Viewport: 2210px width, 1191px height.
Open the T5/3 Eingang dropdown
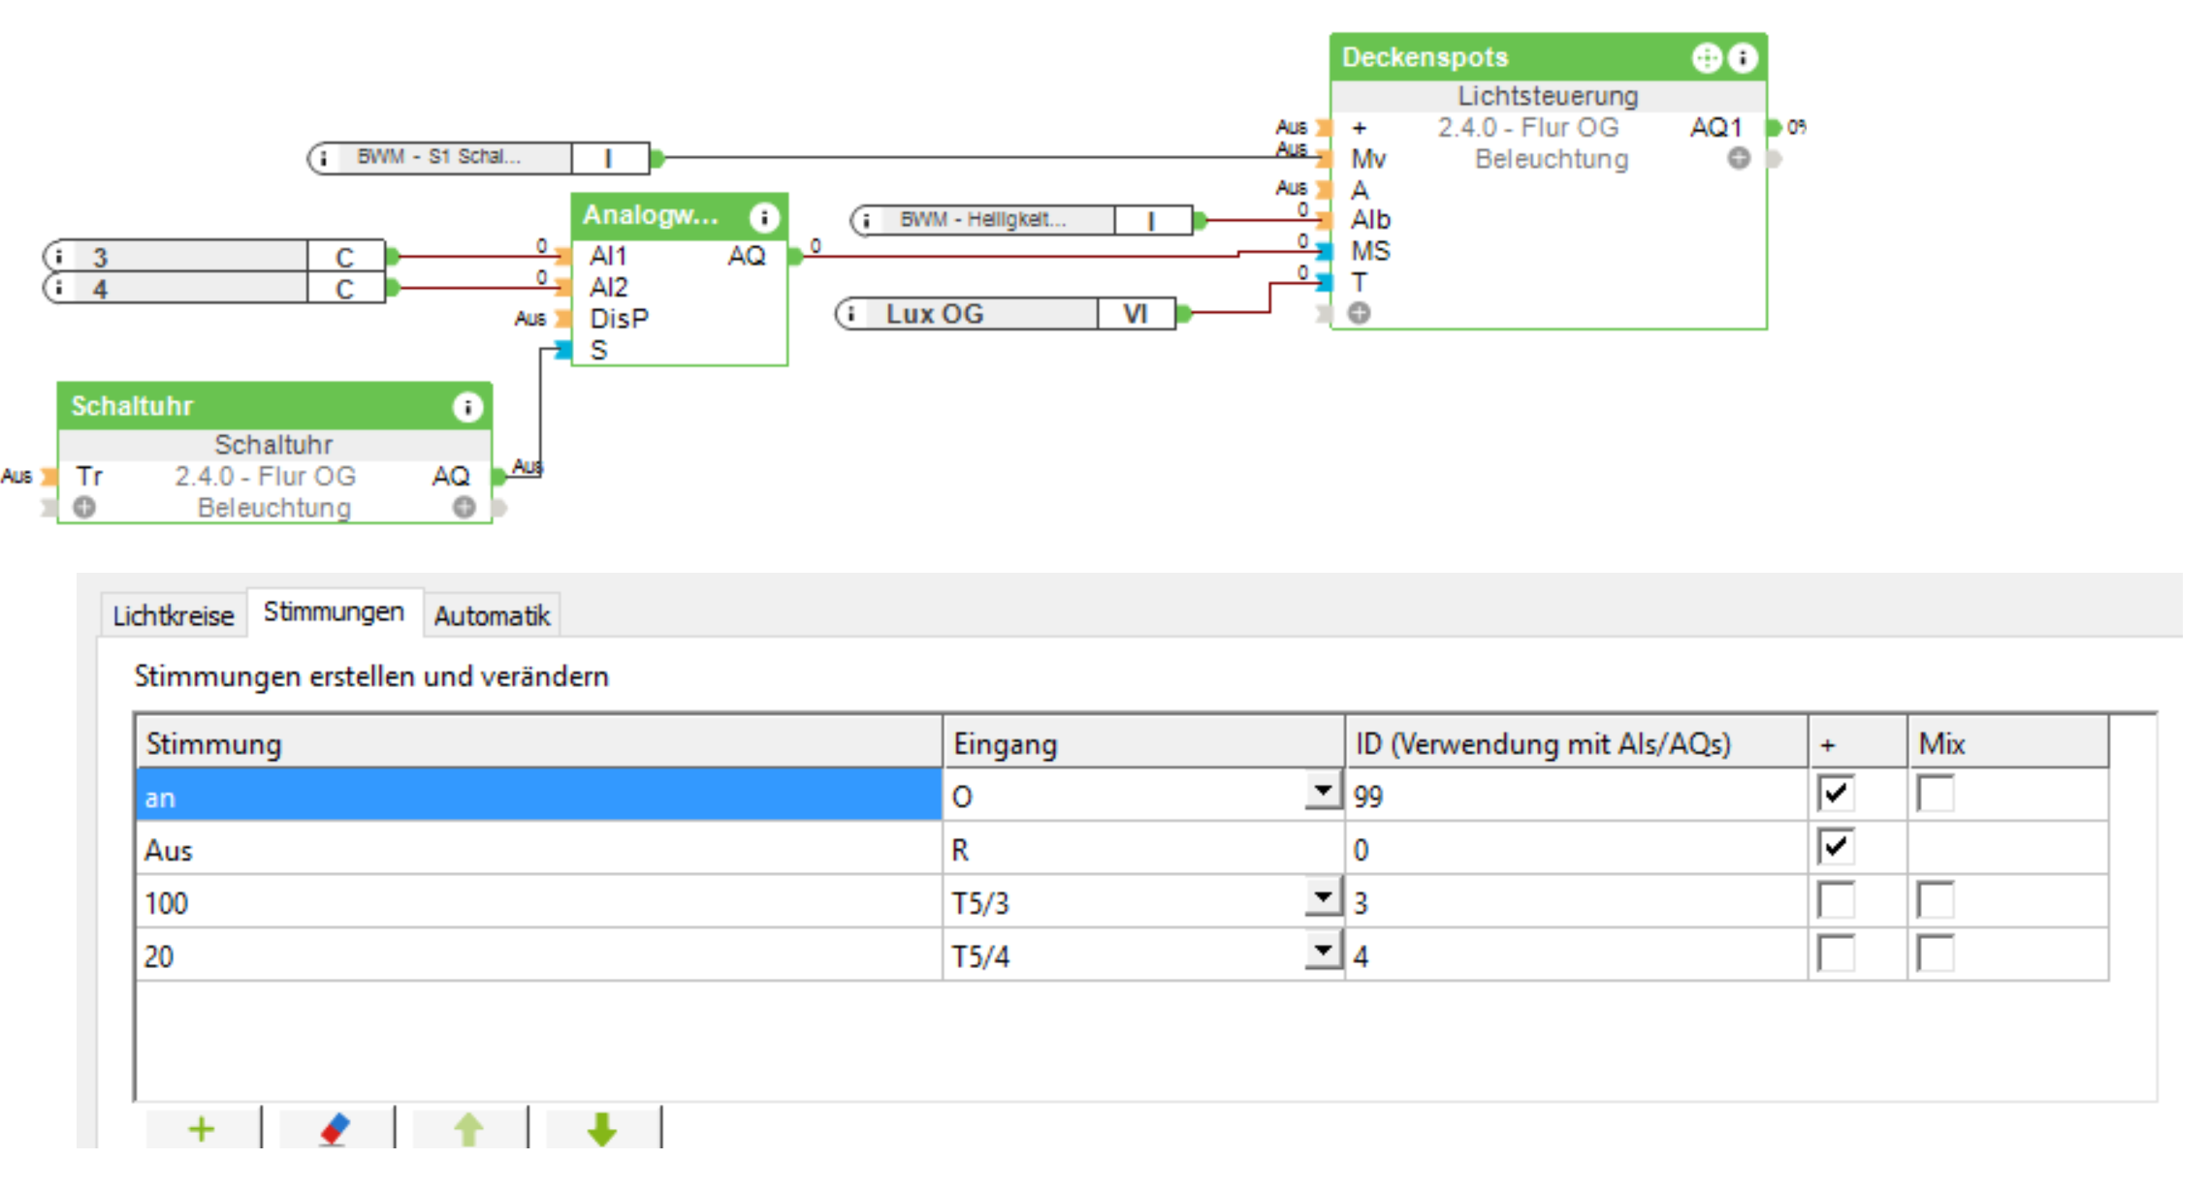pyautogui.click(x=1323, y=897)
